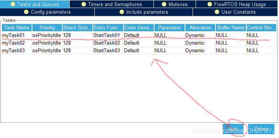The height and width of the screenshot is (138, 279).
Task: Select the myTask02 row name
Action: tap(17, 43)
